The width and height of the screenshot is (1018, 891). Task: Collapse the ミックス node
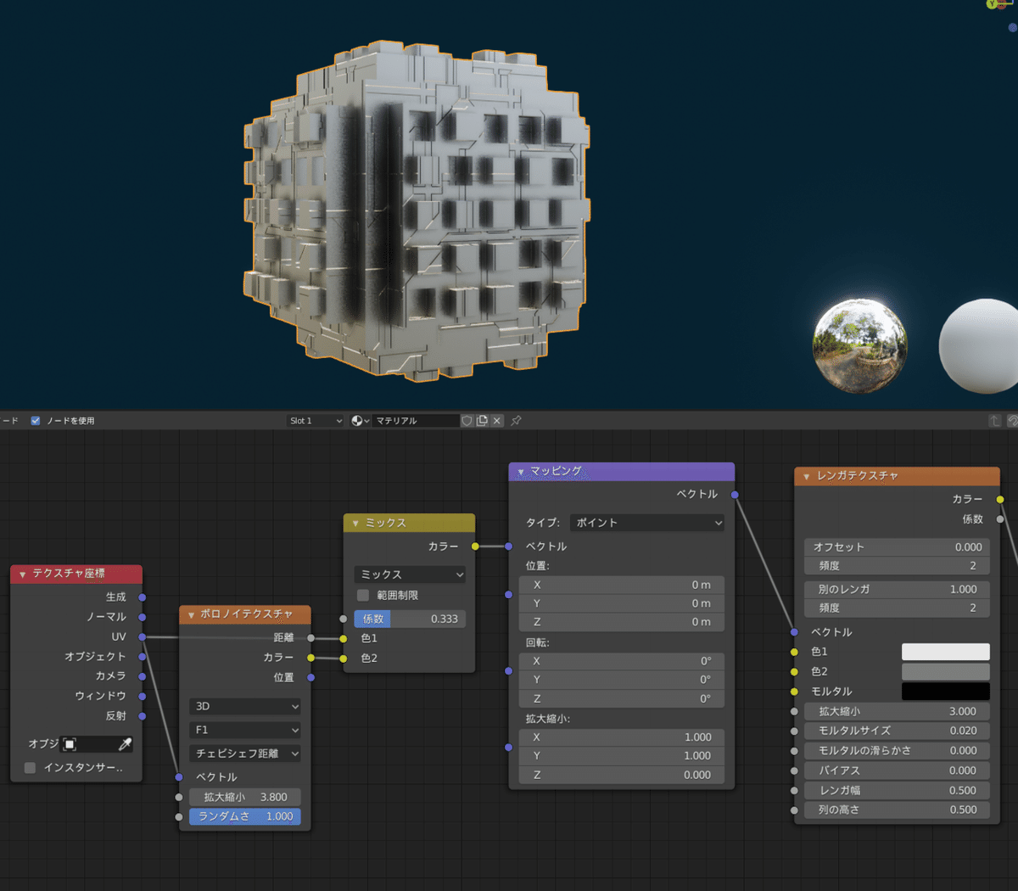tap(355, 524)
